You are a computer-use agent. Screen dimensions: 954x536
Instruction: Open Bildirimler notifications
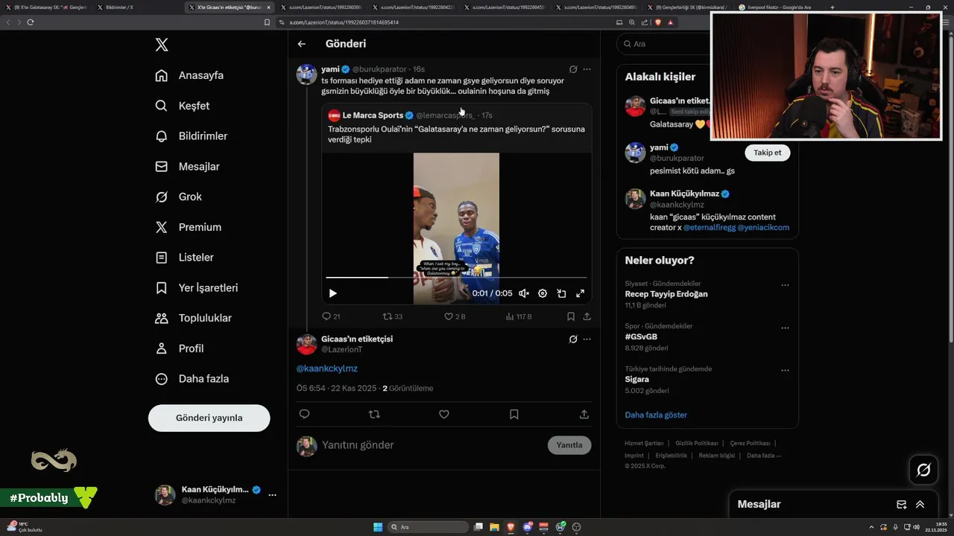pos(191,136)
